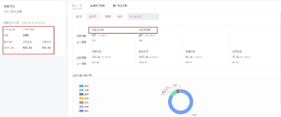Click the purple 美食 legend swatch

click(x=81, y=111)
